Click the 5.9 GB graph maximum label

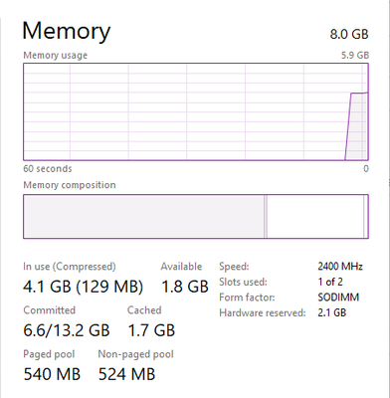point(355,55)
